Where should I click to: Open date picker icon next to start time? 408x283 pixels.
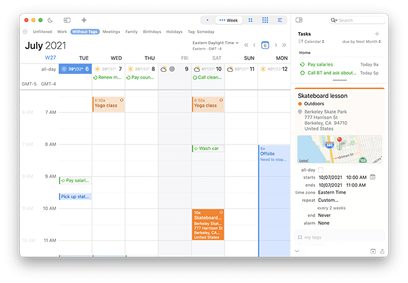coord(372,177)
